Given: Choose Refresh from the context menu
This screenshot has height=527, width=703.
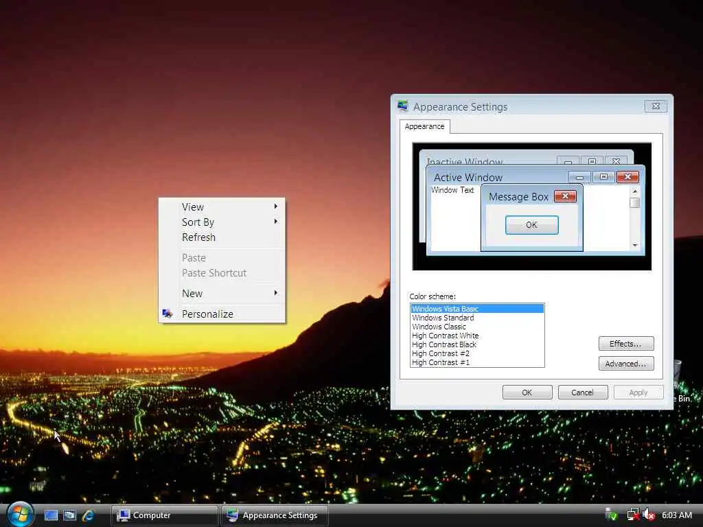Looking at the screenshot, I should pos(222,237).
